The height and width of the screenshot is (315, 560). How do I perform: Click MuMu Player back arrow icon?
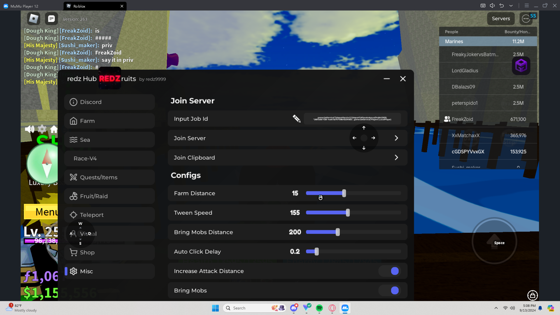[x=502, y=6]
